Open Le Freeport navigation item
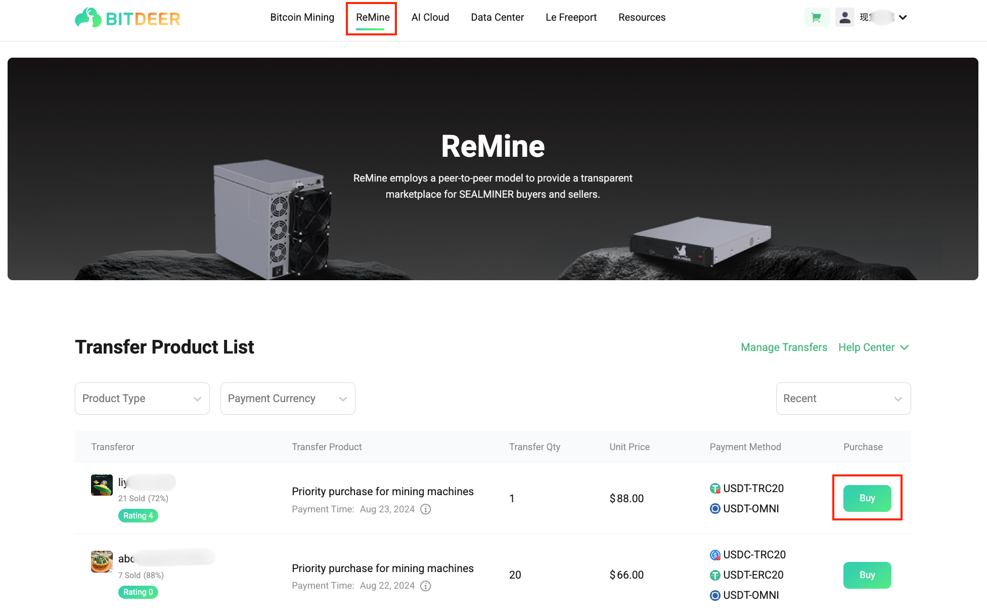Image resolution: width=987 pixels, height=613 pixels. (571, 17)
